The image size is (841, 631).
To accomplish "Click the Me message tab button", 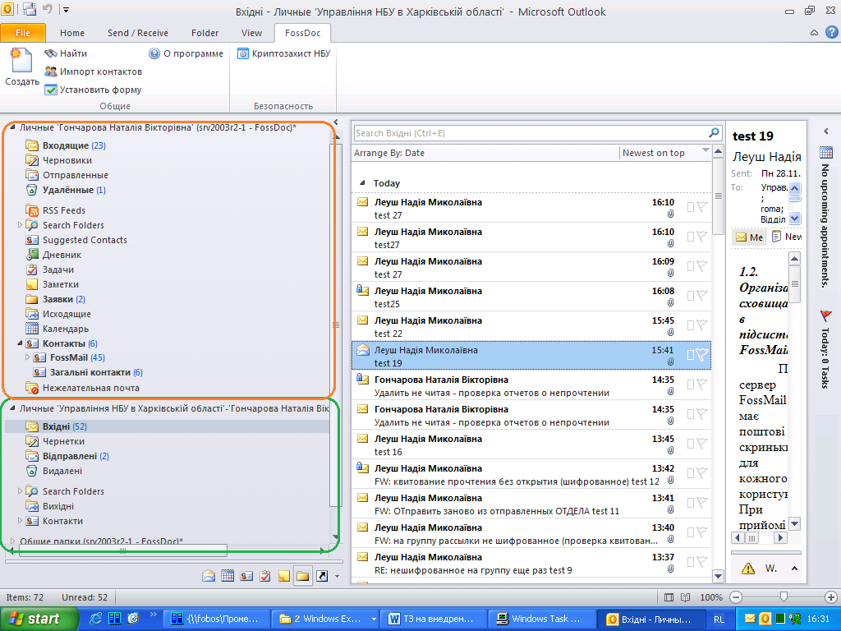I will pyautogui.click(x=749, y=237).
